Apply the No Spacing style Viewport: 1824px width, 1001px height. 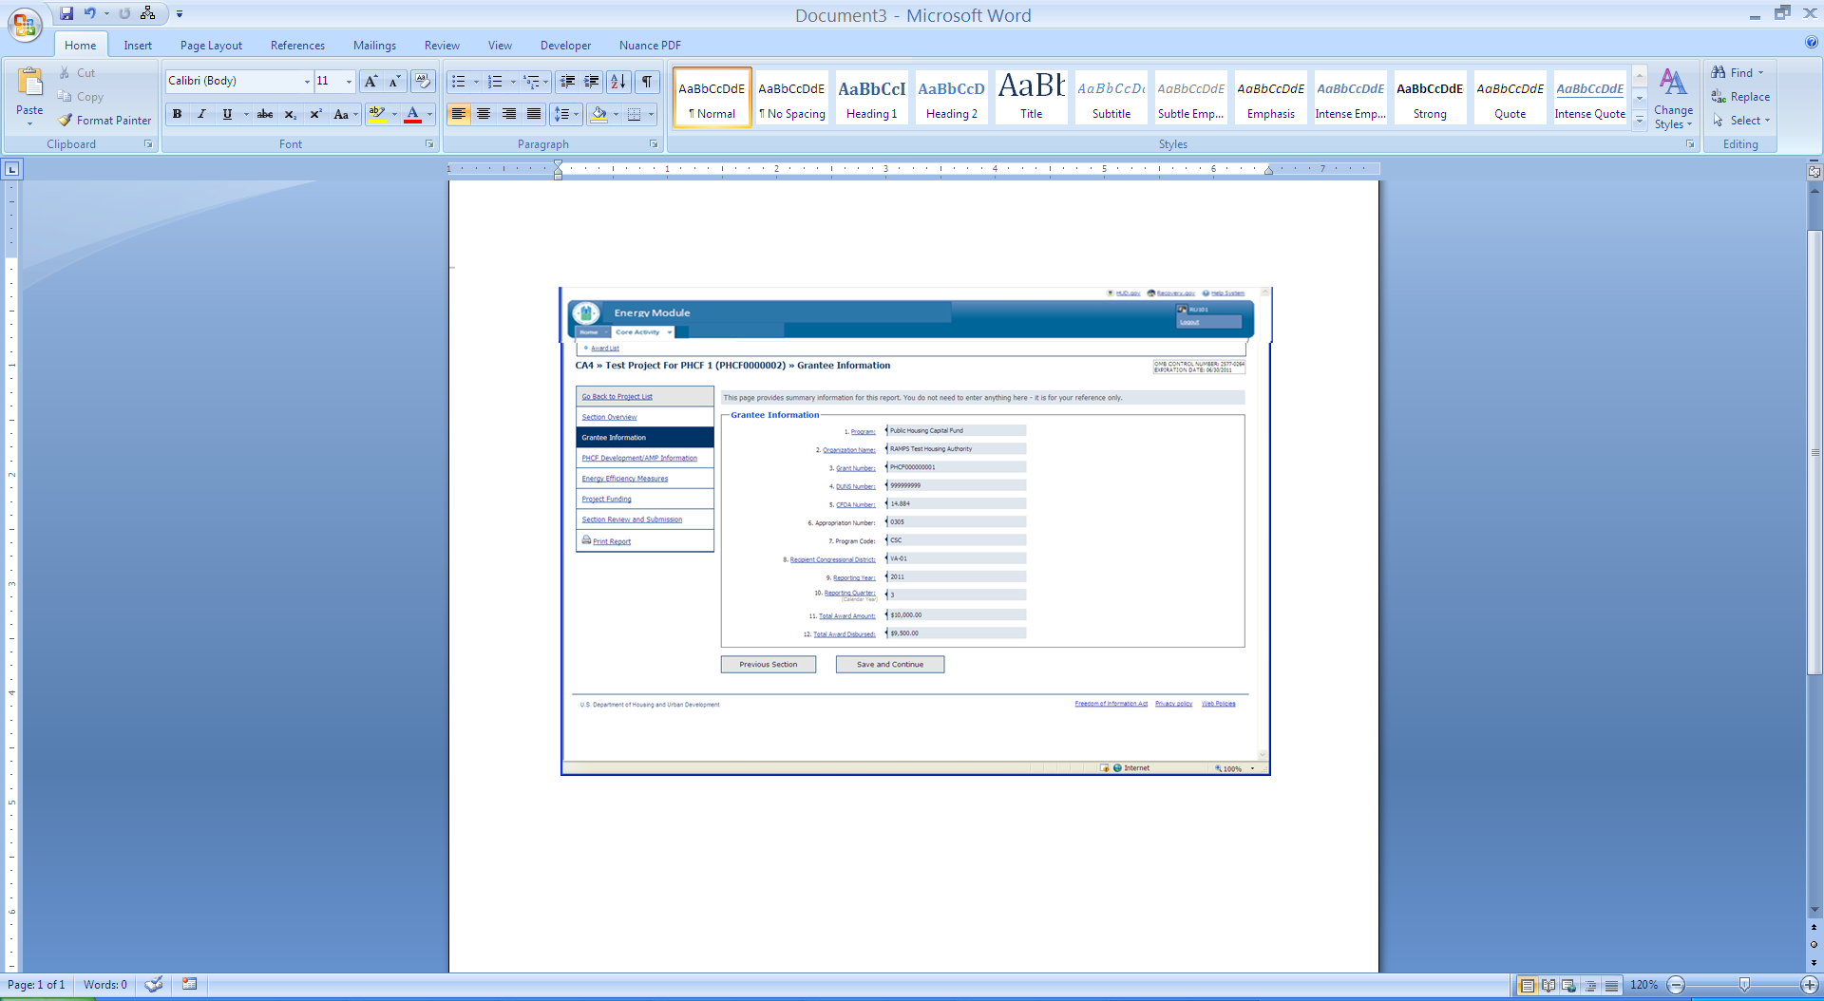point(792,98)
